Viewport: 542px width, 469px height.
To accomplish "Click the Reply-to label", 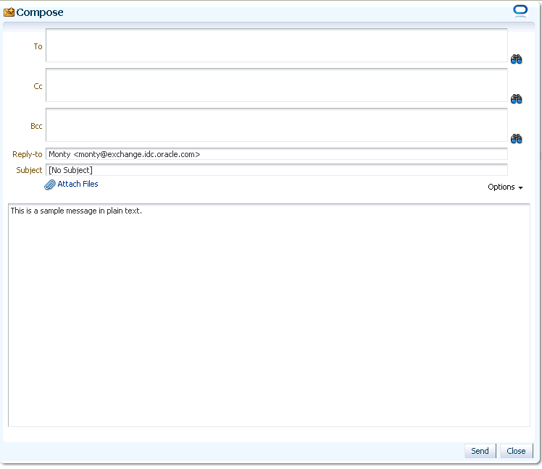I will pos(28,154).
